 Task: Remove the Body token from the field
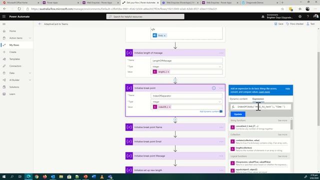click(164, 35)
